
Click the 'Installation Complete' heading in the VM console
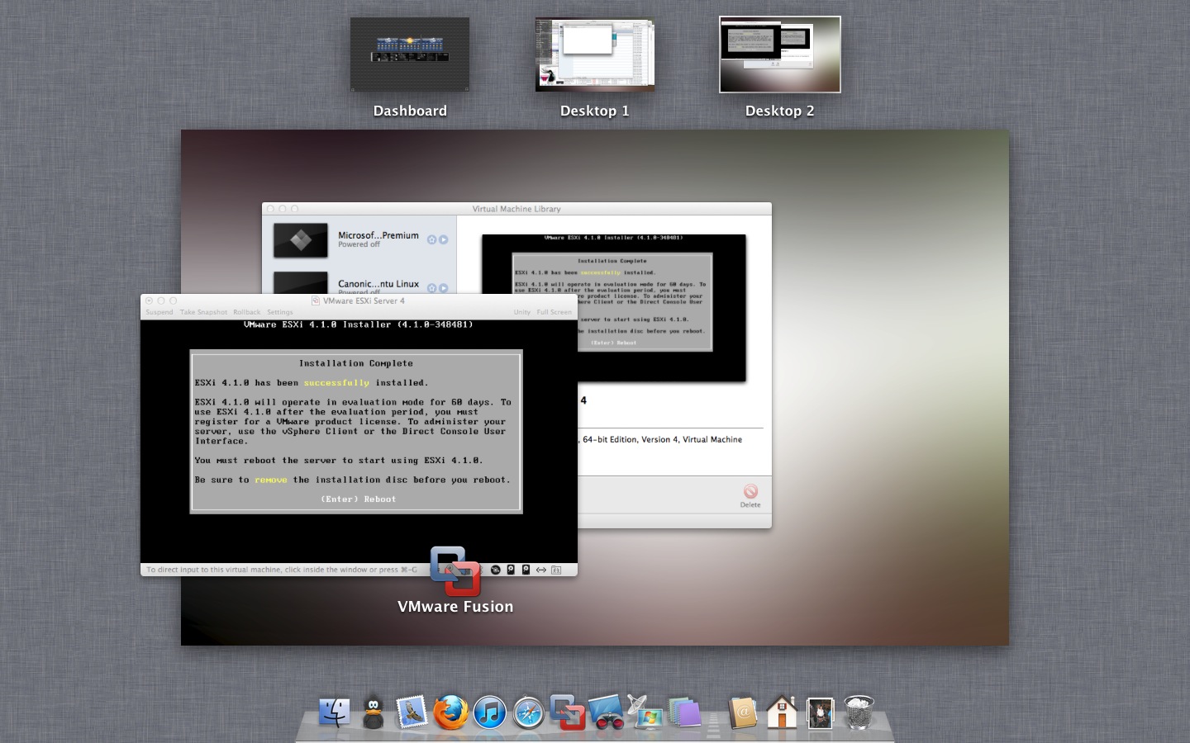click(x=356, y=363)
